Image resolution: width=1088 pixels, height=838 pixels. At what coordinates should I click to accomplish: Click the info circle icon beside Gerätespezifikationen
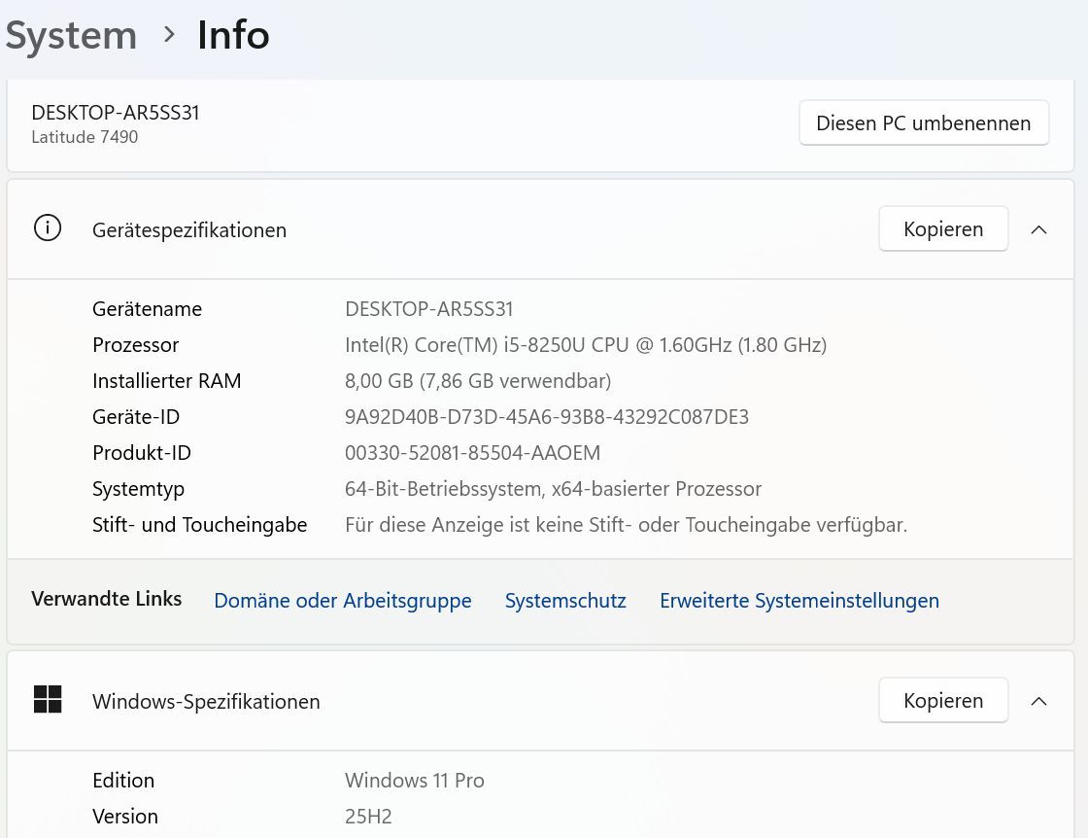pyautogui.click(x=47, y=228)
